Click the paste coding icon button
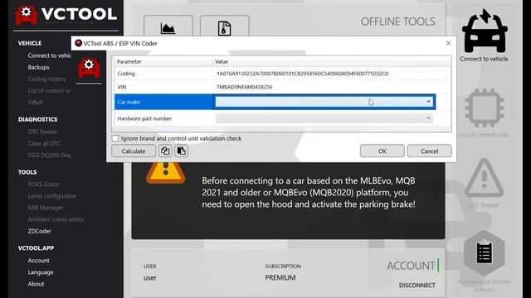 point(181,151)
